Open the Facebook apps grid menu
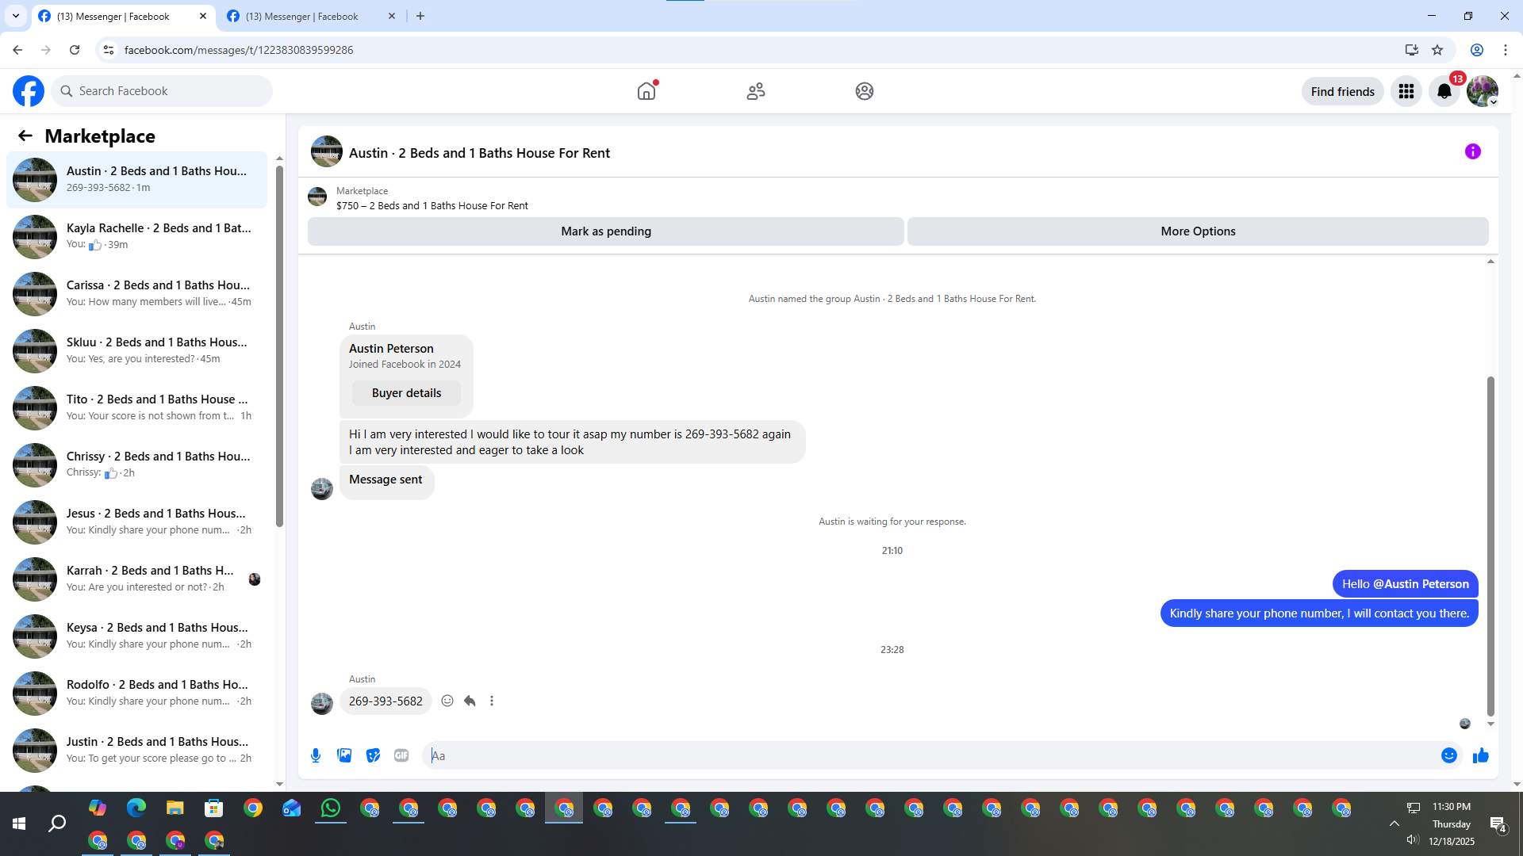This screenshot has height=856, width=1523. point(1406,91)
